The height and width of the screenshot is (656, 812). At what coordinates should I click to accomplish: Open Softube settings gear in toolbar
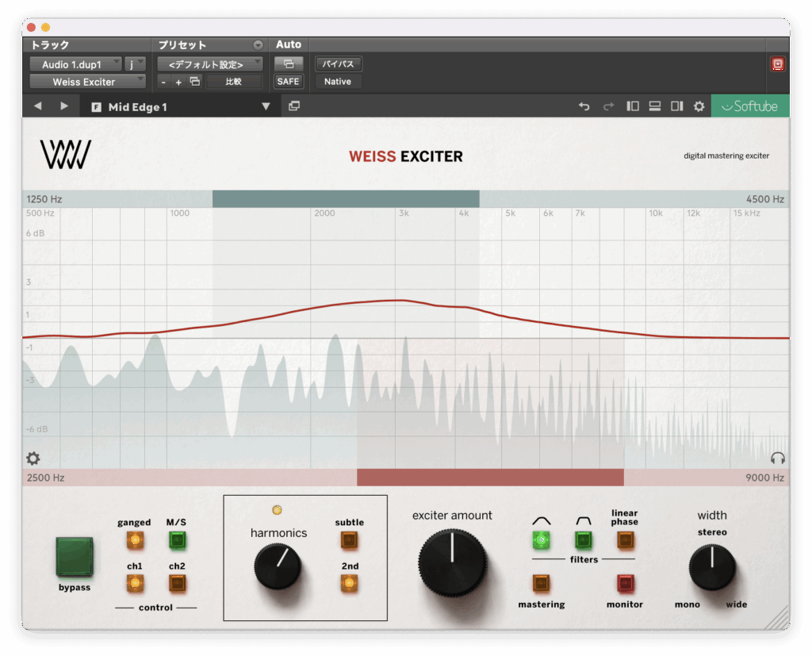point(699,106)
